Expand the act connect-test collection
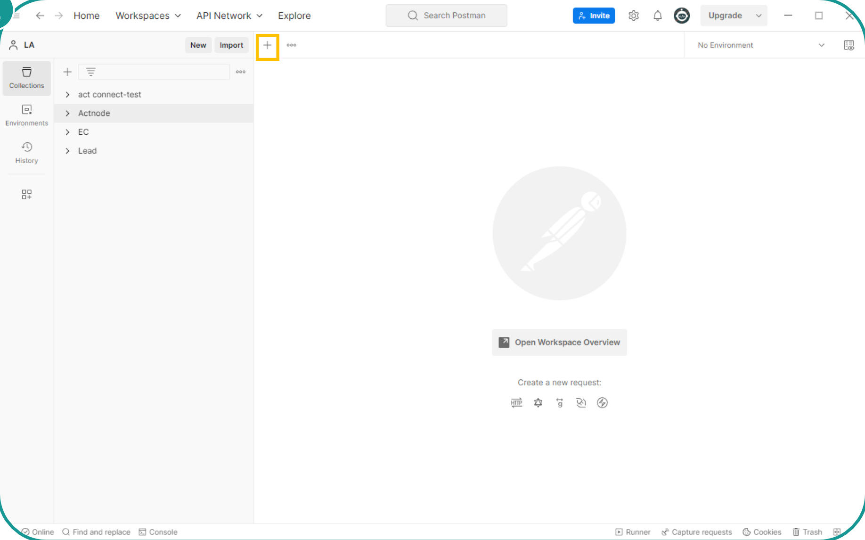 point(67,95)
